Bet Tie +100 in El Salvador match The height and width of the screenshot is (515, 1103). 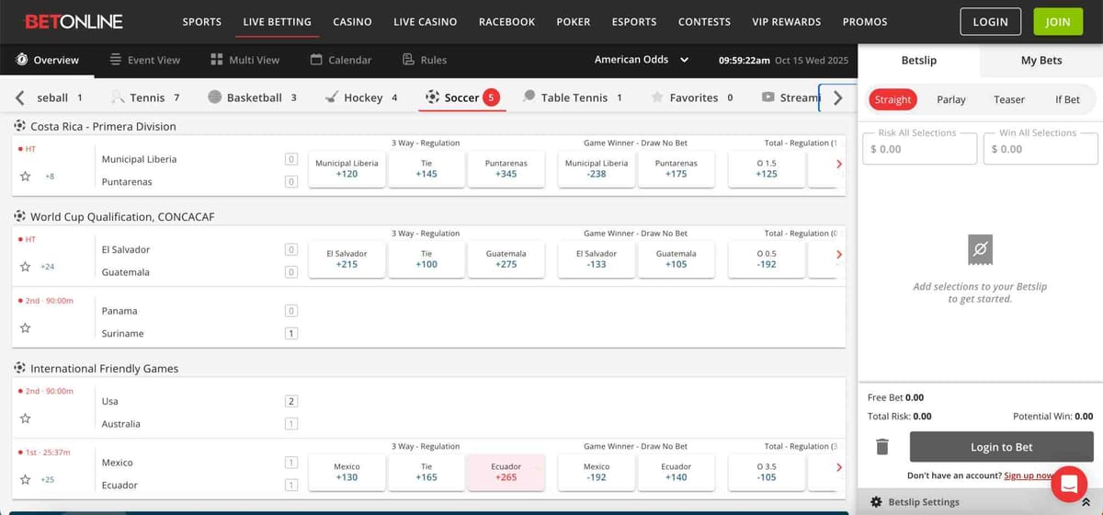pyautogui.click(x=426, y=258)
